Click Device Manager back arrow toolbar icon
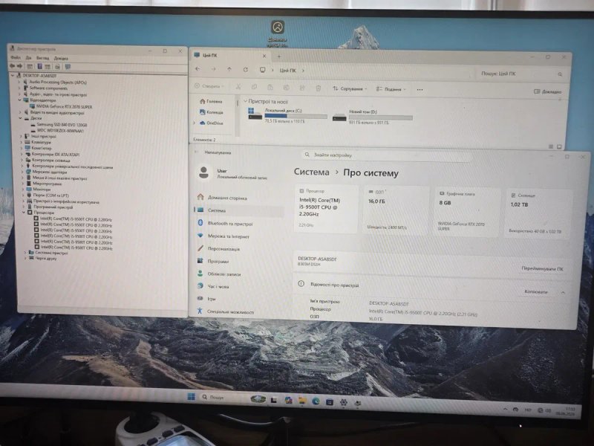 click(12, 66)
